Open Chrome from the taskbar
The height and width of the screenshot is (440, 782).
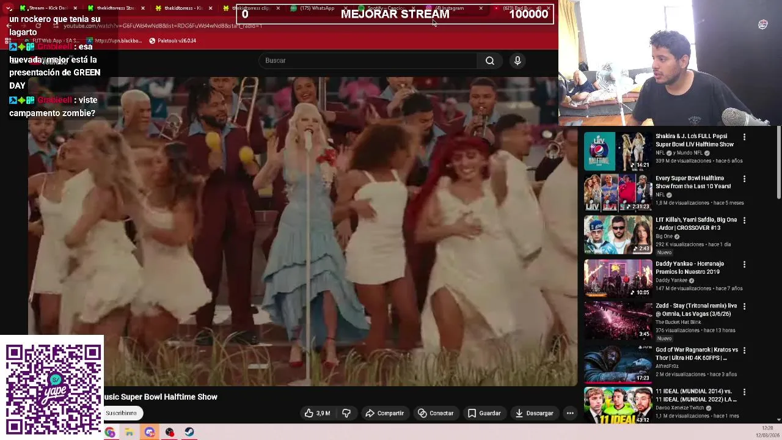[x=110, y=432]
